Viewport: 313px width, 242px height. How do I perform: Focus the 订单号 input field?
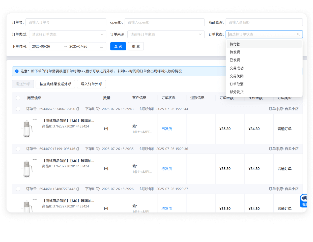point(66,22)
